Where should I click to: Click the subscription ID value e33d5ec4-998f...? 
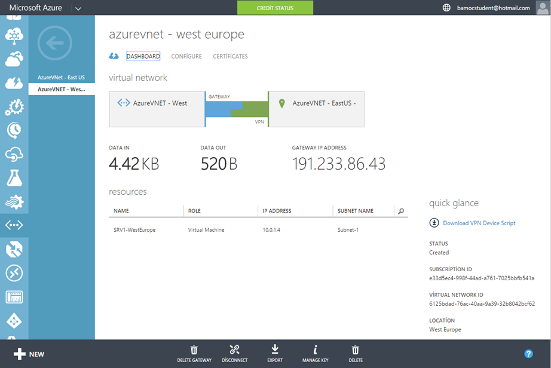tap(482, 278)
